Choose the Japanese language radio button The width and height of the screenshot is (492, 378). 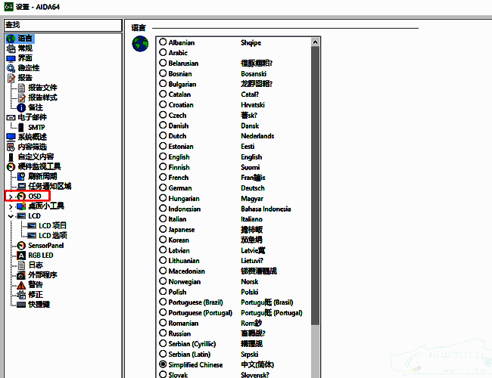(163, 229)
